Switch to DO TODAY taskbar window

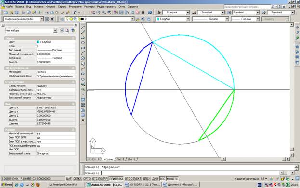pyautogui.click(x=143, y=185)
